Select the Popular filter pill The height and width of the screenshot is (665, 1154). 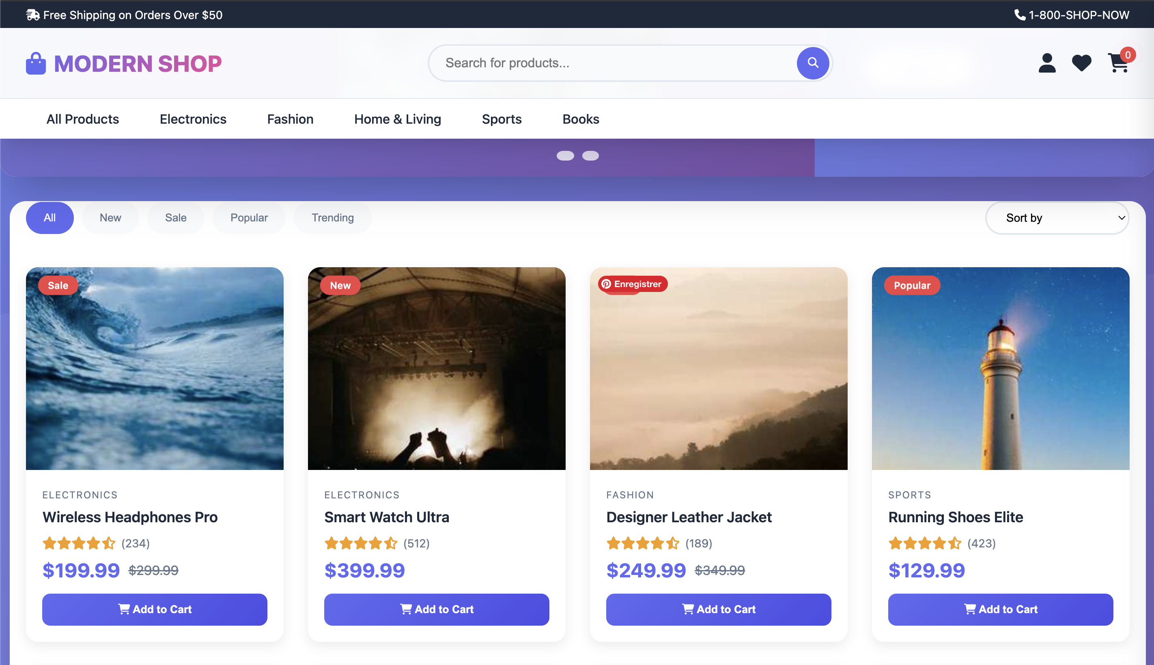pos(249,218)
